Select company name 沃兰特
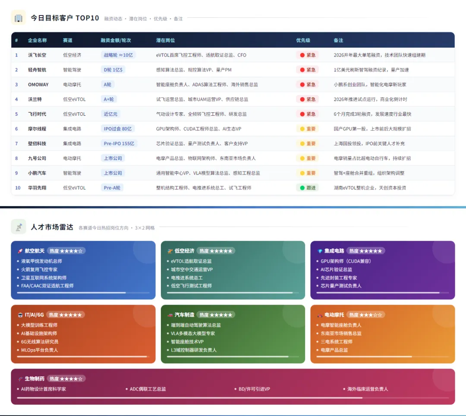Image resolution: width=466 pixels, height=416 pixels. tap(35, 99)
